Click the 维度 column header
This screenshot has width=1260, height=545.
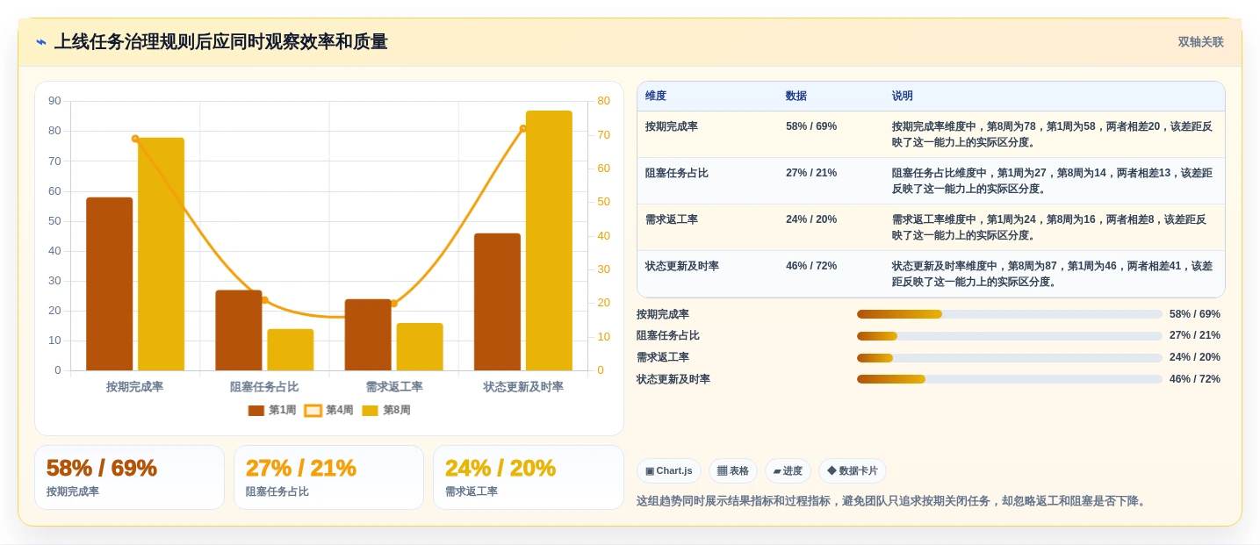pos(656,97)
